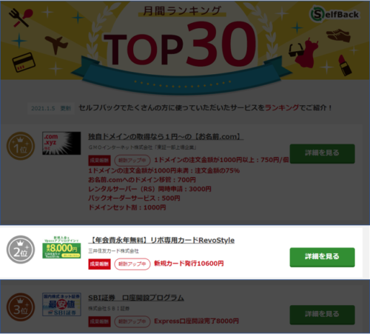Click the TOP30 monthly ranking banner
This screenshot has width=370, height=334.
pos(185,48)
